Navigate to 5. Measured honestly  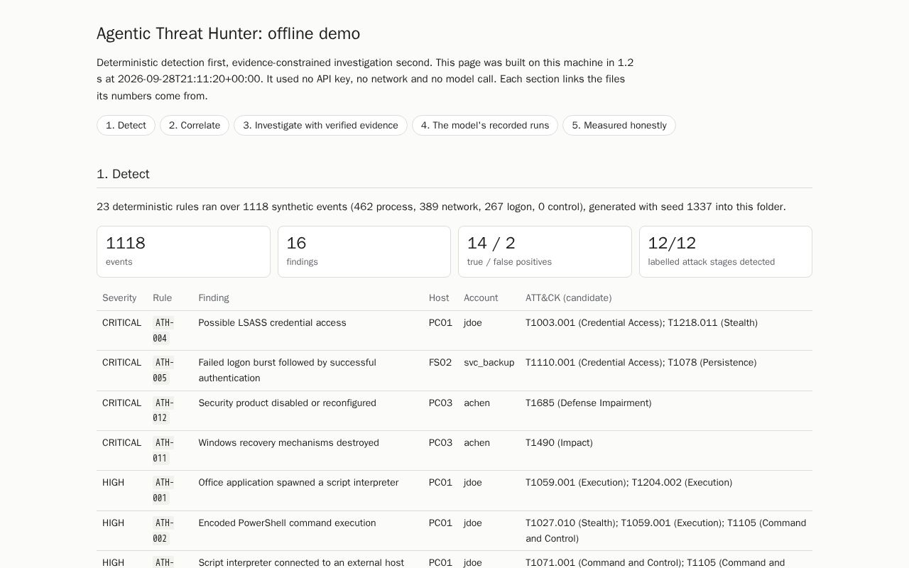click(619, 125)
